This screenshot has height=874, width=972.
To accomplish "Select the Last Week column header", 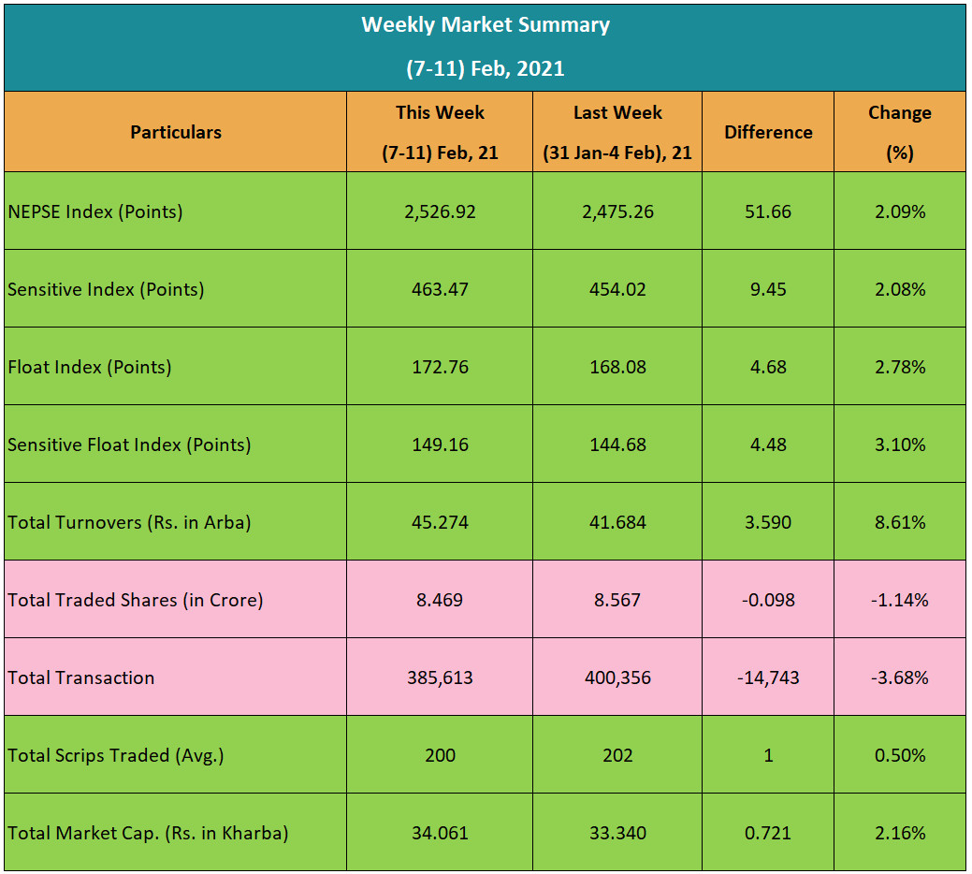I will [x=617, y=132].
